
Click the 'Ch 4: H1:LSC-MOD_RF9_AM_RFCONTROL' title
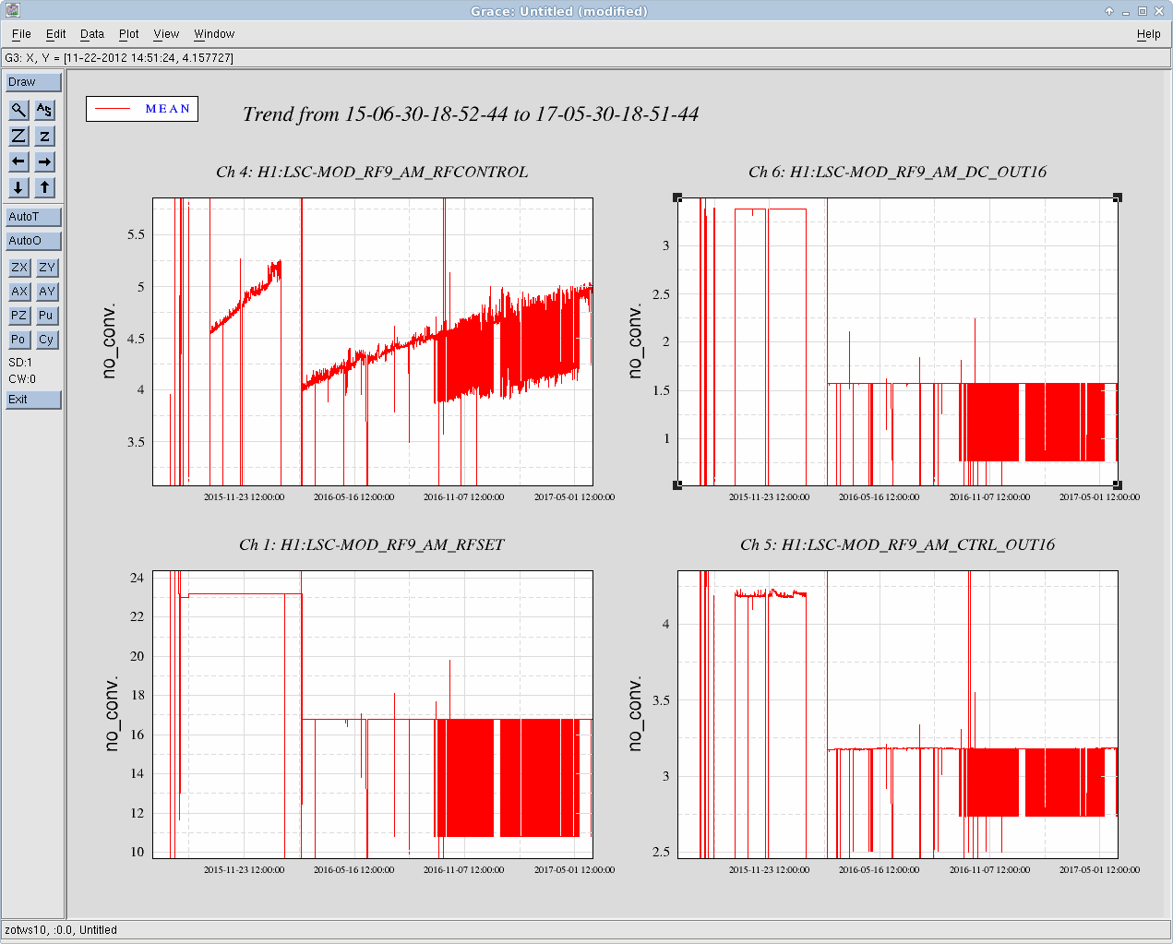click(372, 172)
